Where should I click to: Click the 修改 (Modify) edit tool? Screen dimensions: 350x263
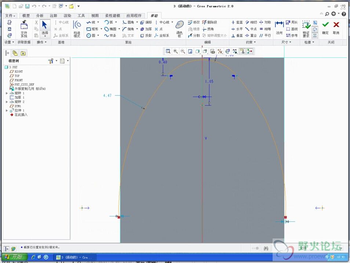click(194, 22)
